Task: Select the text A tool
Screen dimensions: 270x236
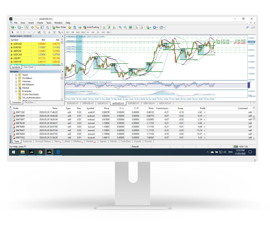Action: [x=49, y=32]
